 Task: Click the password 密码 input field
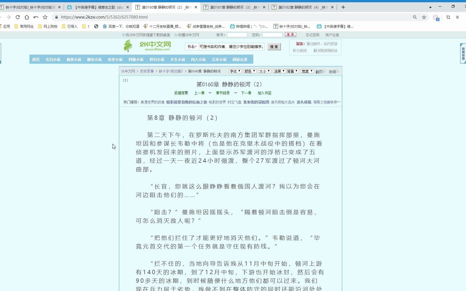[272, 35]
